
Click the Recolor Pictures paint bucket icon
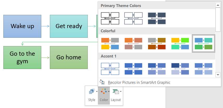(x=102, y=82)
